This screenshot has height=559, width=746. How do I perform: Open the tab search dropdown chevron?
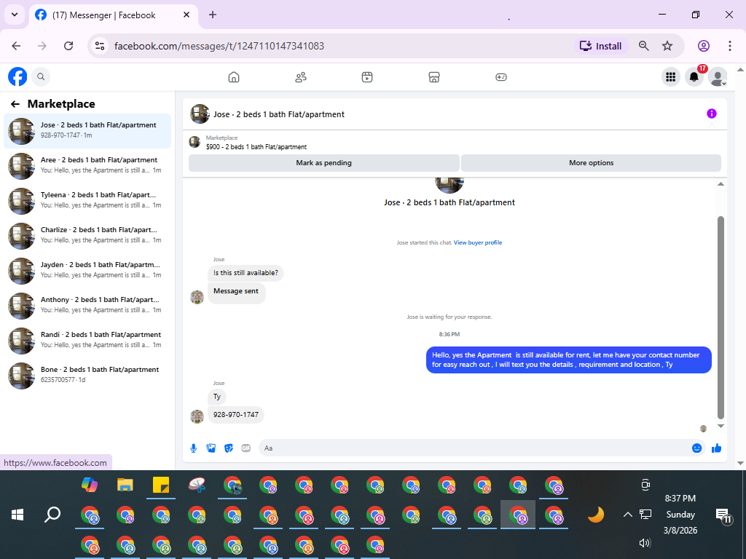tap(15, 15)
